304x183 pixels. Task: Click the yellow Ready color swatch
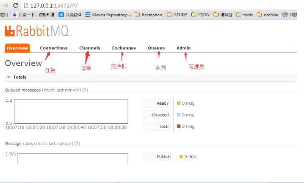coord(179,103)
